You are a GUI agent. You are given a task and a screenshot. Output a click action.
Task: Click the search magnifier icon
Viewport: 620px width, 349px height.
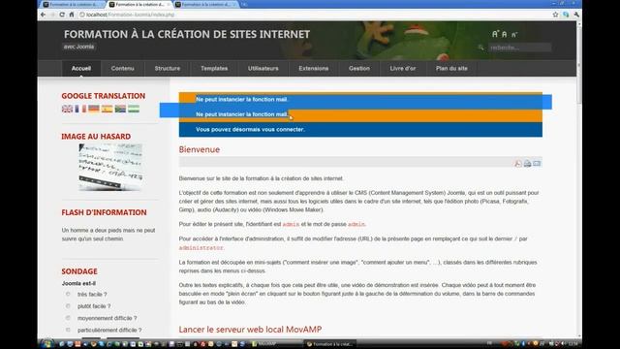coord(481,48)
